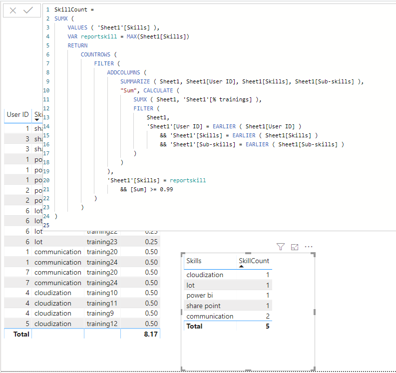
Task: Click the SUMX function on formula line 2
Action: click(x=61, y=18)
